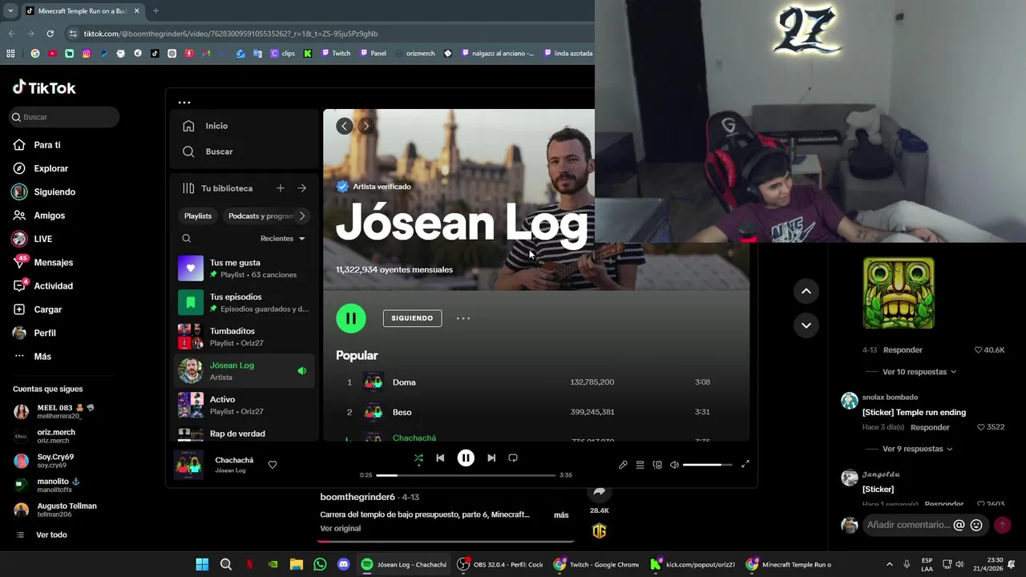
Task: Adjust Spotify volume slider
Action: point(708,465)
